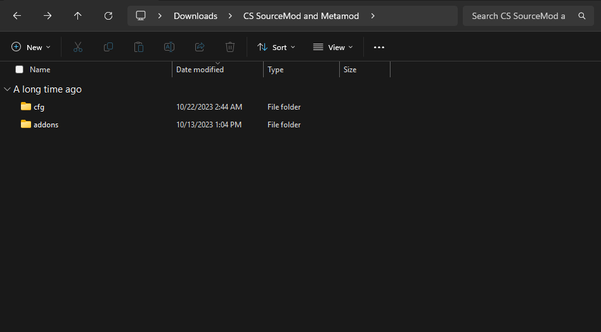Viewport: 601px width, 332px height.
Task: Click the Rename icon in toolbar
Action: [169, 47]
